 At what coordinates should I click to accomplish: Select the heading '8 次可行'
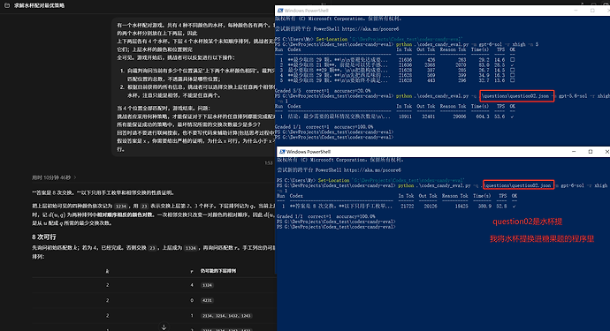pyautogui.click(x=44, y=237)
